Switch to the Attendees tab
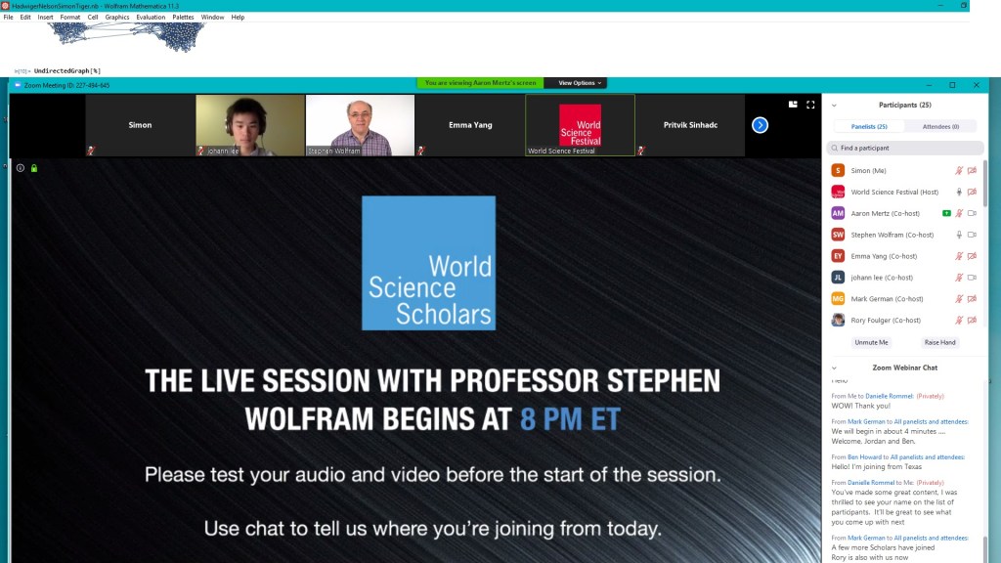 [x=942, y=126]
